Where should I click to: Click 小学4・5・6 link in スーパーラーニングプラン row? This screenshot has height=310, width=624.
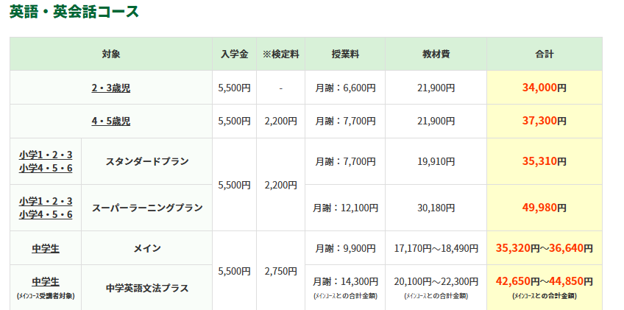click(x=46, y=214)
